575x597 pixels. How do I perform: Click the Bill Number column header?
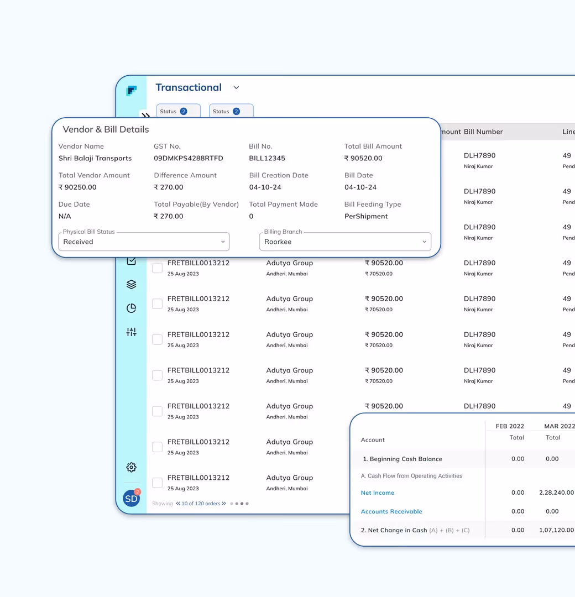pos(483,132)
